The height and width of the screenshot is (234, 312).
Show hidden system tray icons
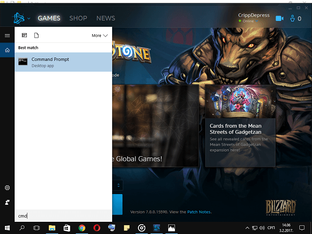coord(247,228)
